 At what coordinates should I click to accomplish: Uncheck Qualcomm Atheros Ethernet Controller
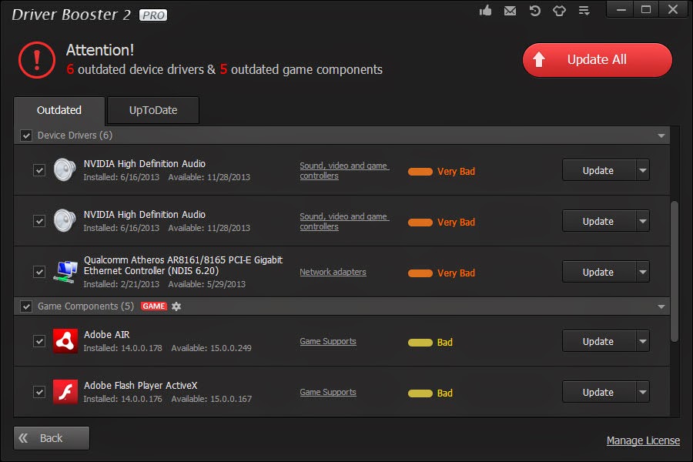(x=39, y=272)
